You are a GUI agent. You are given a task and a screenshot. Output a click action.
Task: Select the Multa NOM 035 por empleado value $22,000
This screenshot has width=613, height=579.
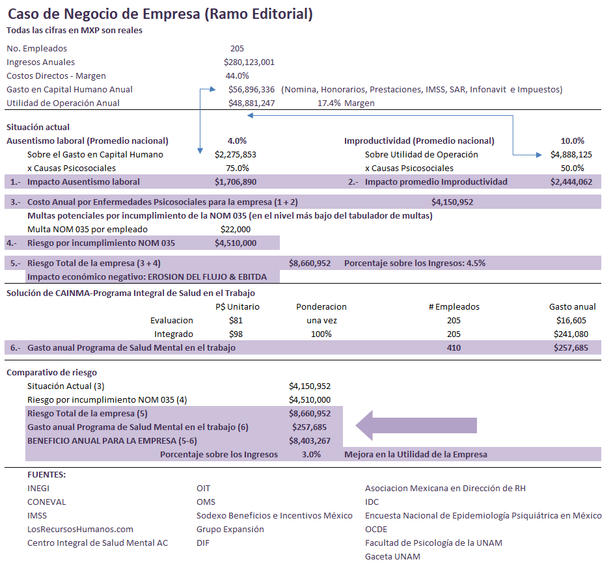point(236,229)
